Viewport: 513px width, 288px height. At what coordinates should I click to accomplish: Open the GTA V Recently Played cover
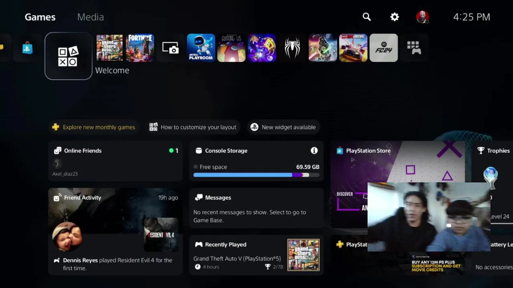pos(303,255)
